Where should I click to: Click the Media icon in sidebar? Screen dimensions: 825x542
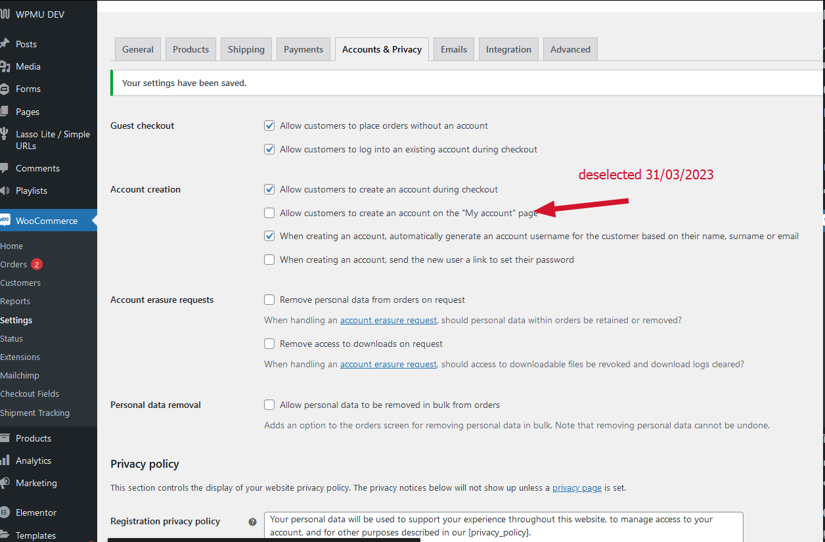[x=5, y=66]
